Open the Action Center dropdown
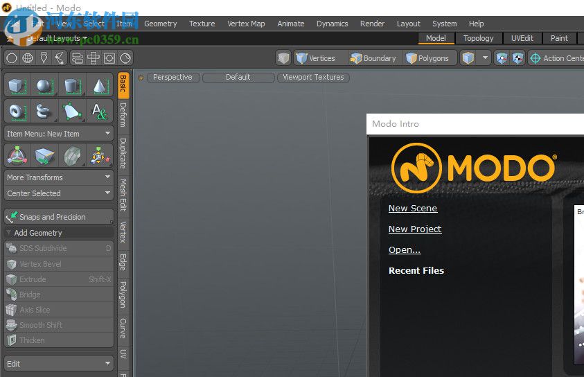Image resolution: width=584 pixels, height=377 pixels. click(556, 58)
